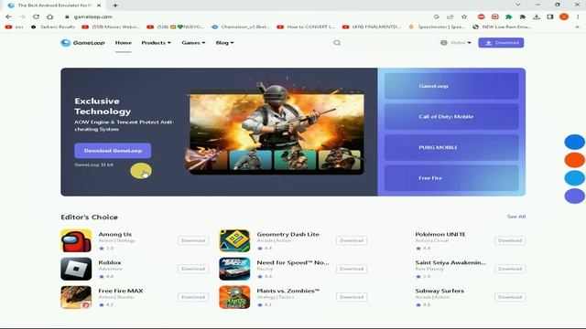Open the Plants vs. Zombies icon
The height and width of the screenshot is (329, 586).
[x=234, y=297]
